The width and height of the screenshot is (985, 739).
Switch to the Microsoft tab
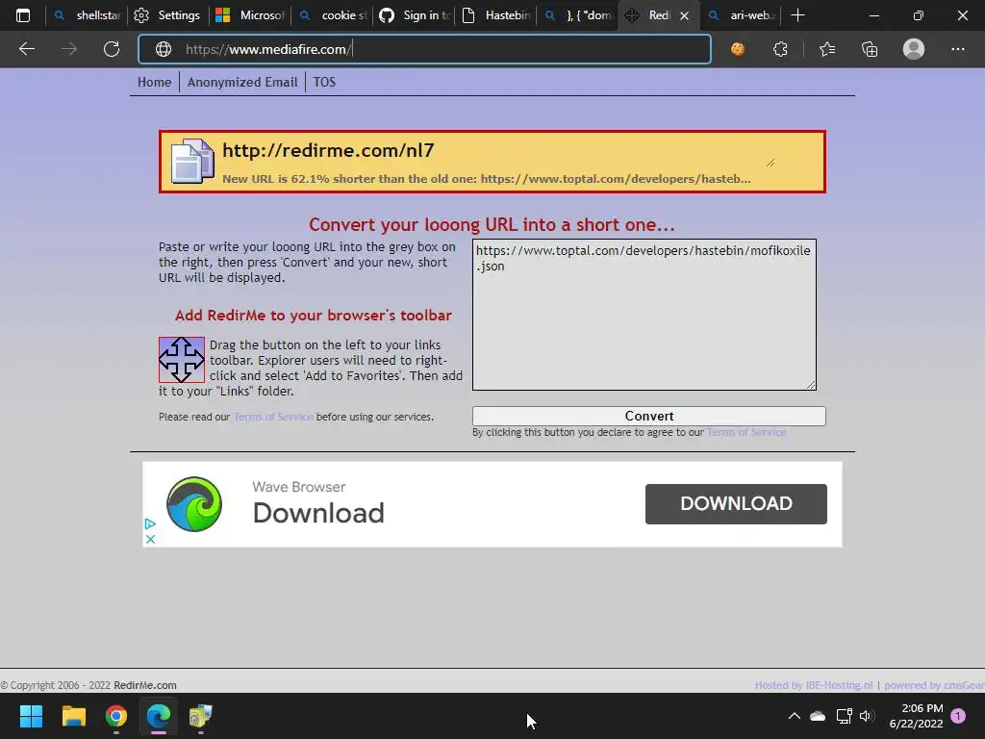[250, 15]
